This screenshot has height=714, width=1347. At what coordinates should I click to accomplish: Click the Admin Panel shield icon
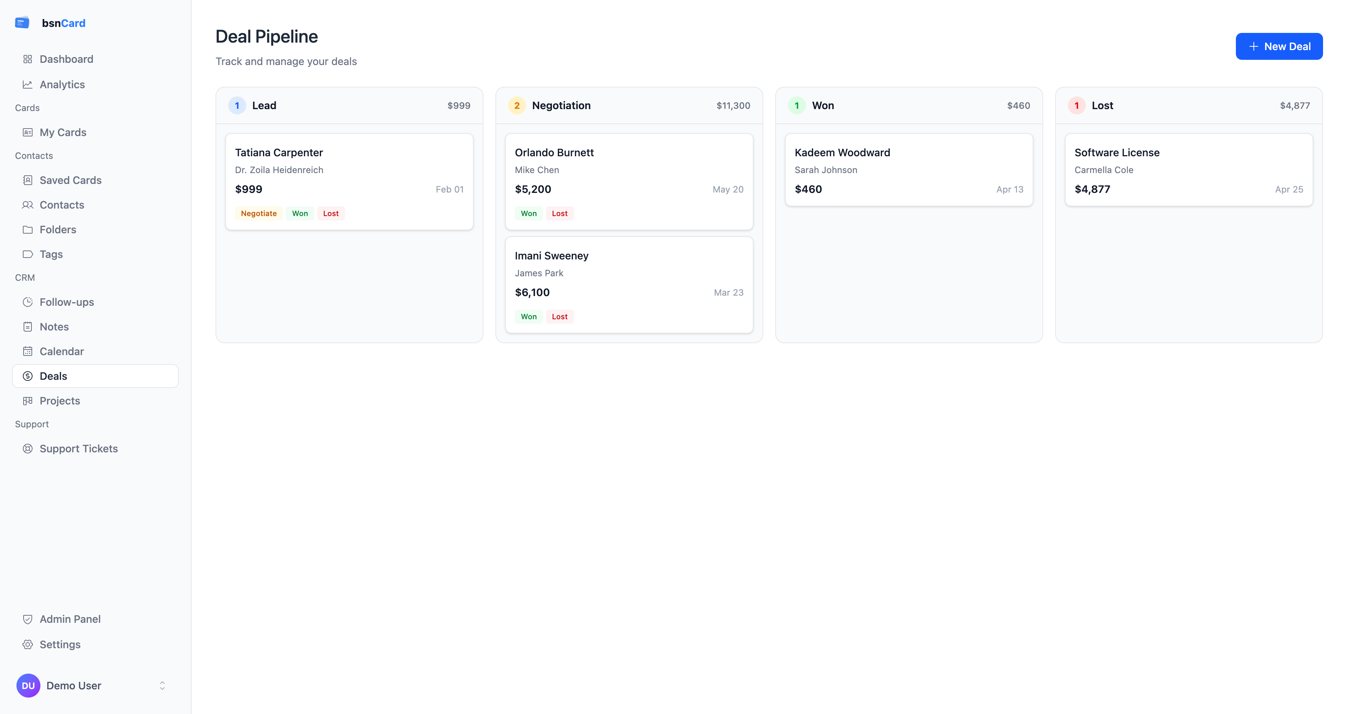(28, 619)
